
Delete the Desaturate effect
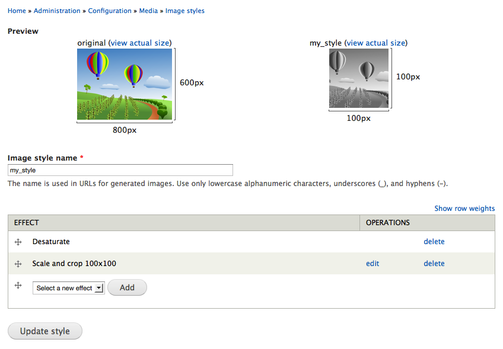(x=434, y=242)
